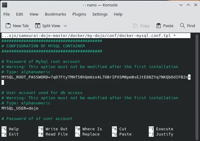
Task: Open the File menu
Action: [6, 14]
